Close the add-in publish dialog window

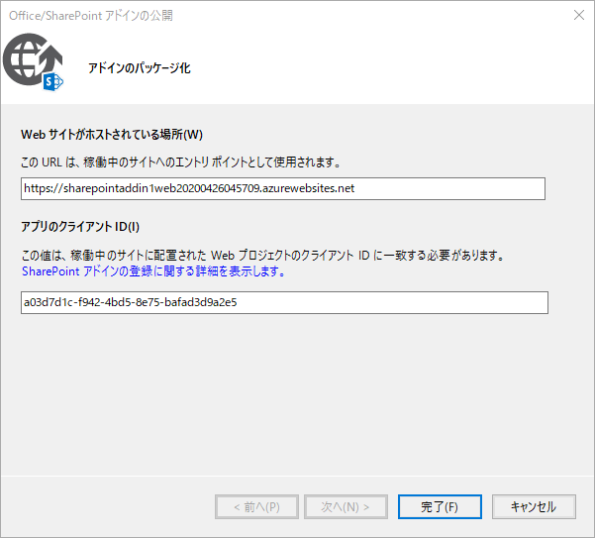click(578, 14)
